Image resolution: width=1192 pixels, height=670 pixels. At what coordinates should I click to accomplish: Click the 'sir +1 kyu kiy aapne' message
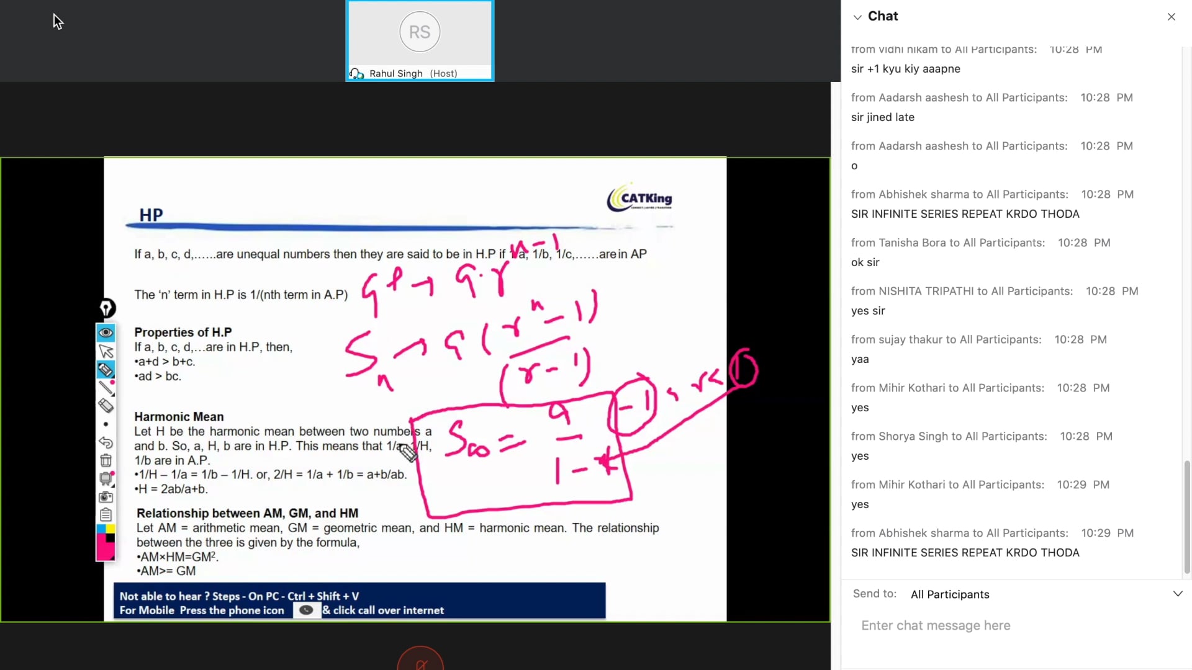point(905,69)
